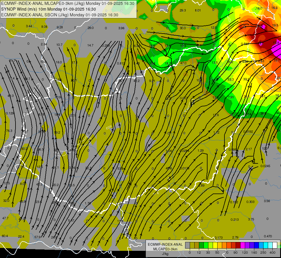Screen dimensions: 281x258
Task: Click the '90' tick label on the colorbar
Action: click(x=235, y=253)
